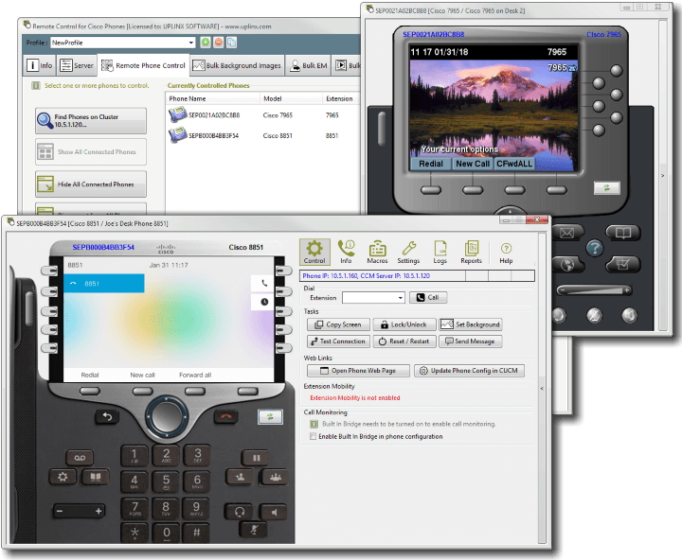
Task: Open the Bulk Background Images tab
Action: 238,65
